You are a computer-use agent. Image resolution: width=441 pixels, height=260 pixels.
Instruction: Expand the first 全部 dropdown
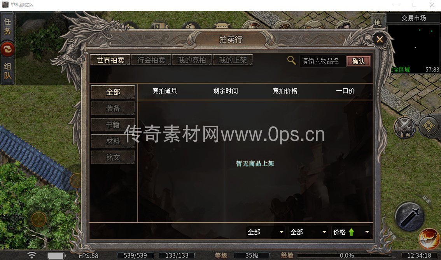coord(265,232)
